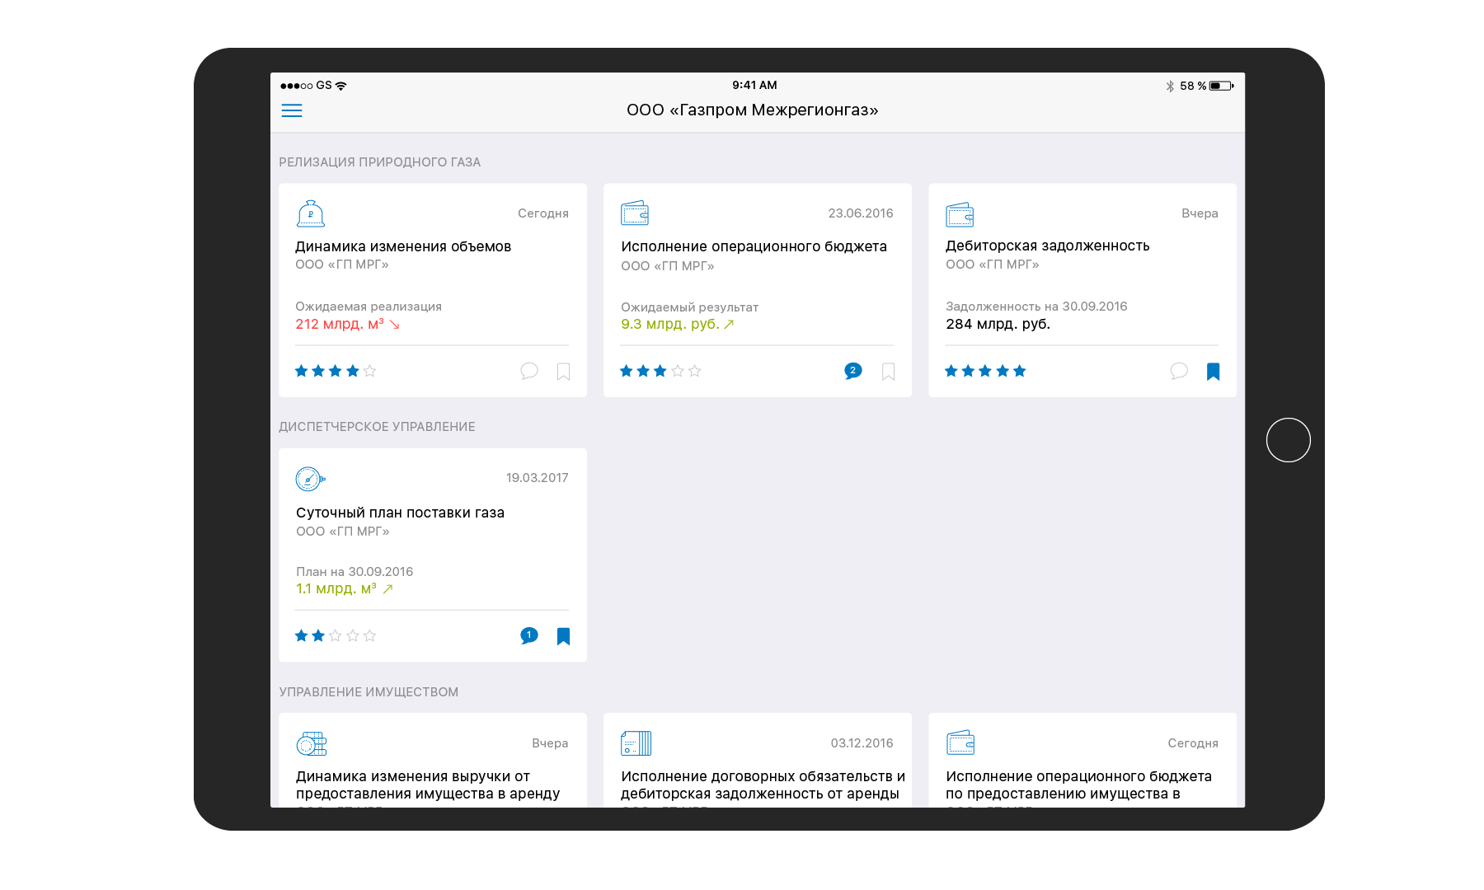Open the Дебиторская задолженность report title

pos(1047,246)
